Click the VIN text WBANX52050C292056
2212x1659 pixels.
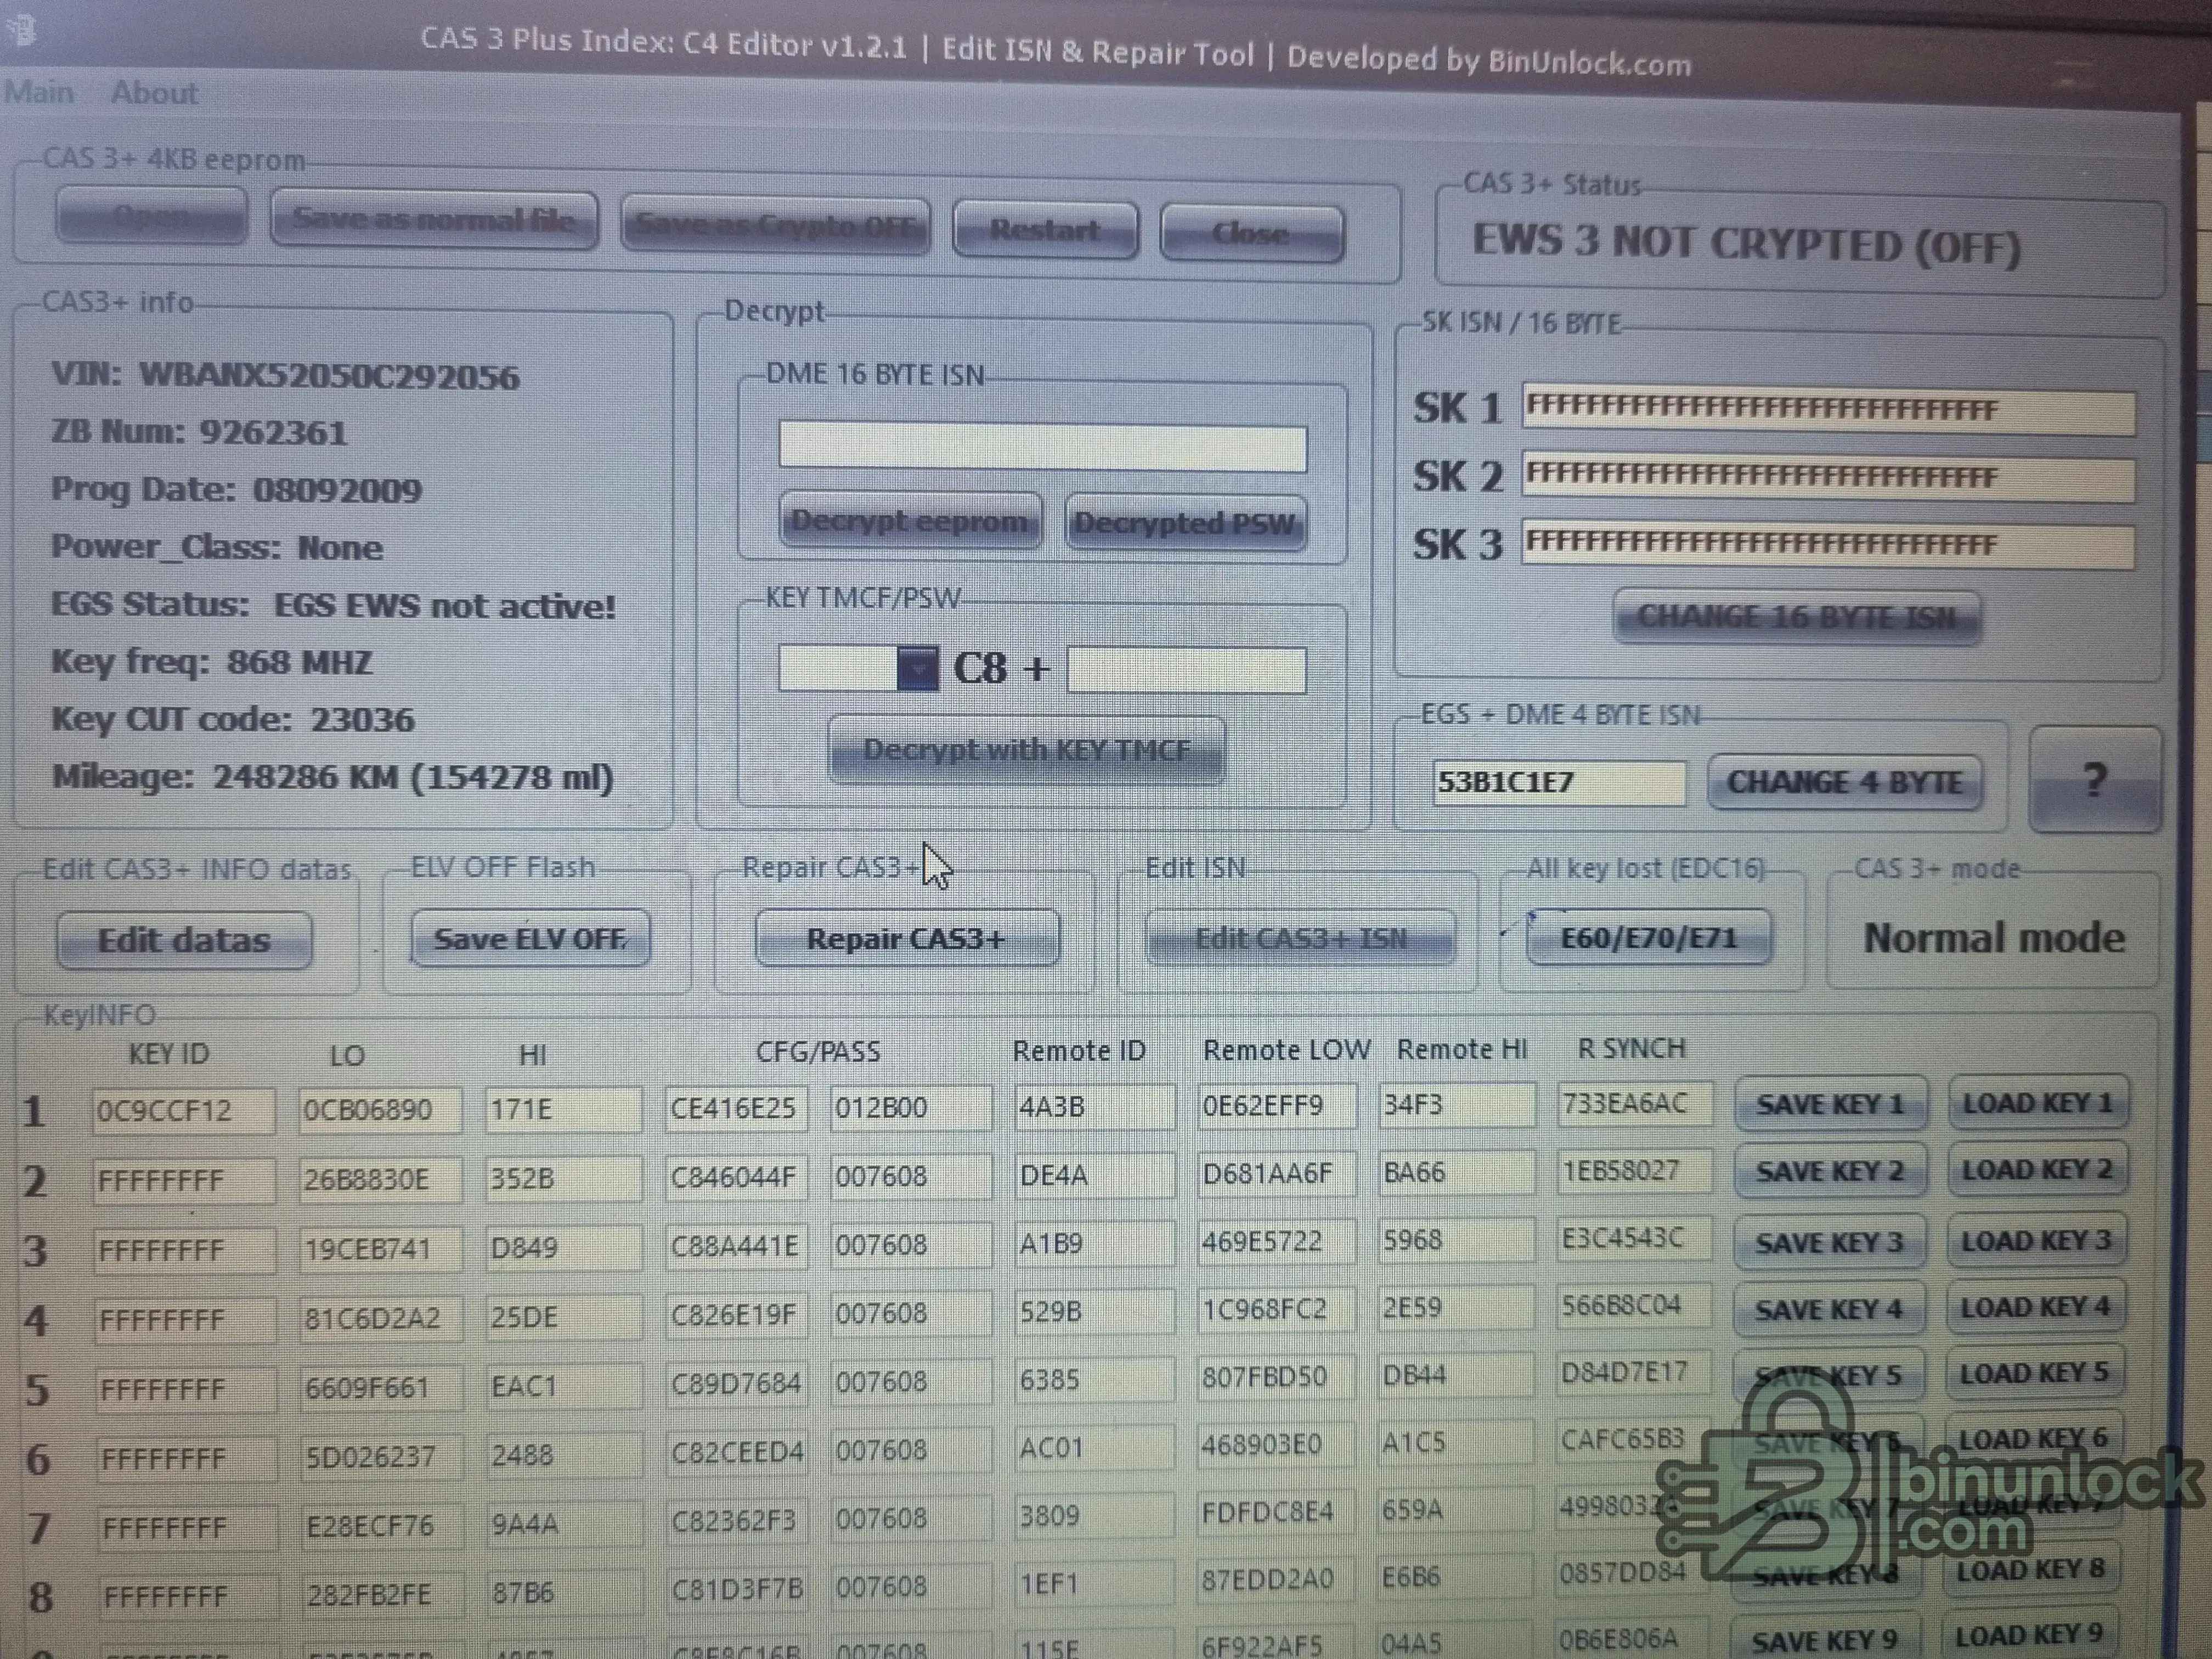click(x=329, y=376)
